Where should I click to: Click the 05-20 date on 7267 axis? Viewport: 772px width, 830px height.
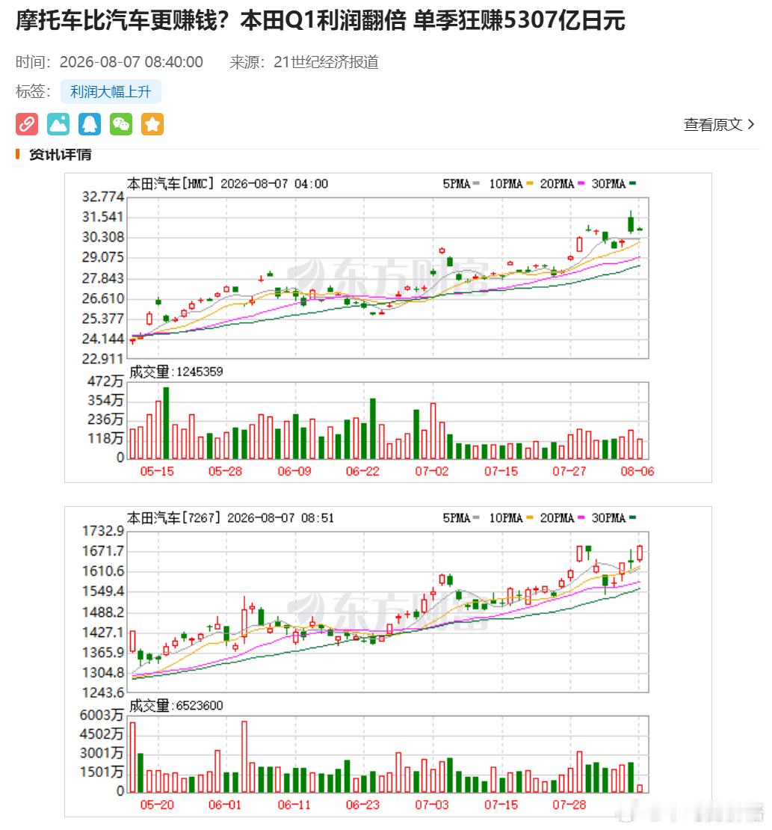[157, 805]
